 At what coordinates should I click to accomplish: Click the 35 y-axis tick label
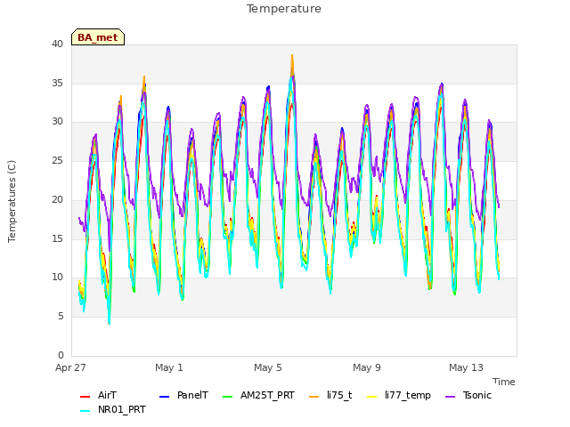[57, 83]
